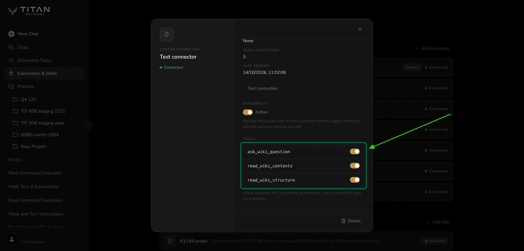Toggle the Active availability switch
This screenshot has height=251, width=524.
[248, 112]
